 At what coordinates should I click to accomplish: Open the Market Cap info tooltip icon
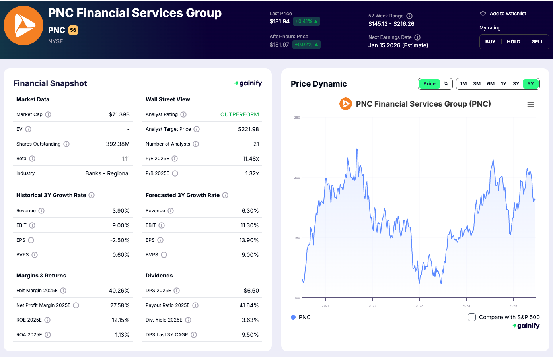[x=47, y=114]
